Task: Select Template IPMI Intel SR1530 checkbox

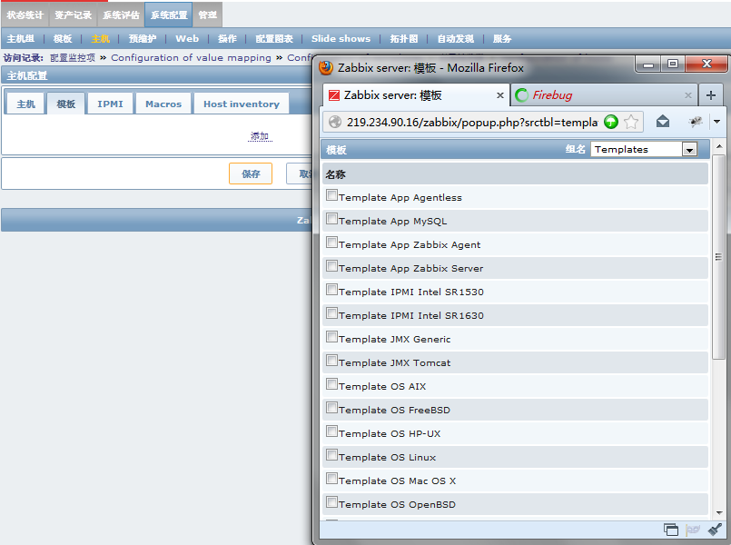Action: pyautogui.click(x=331, y=290)
